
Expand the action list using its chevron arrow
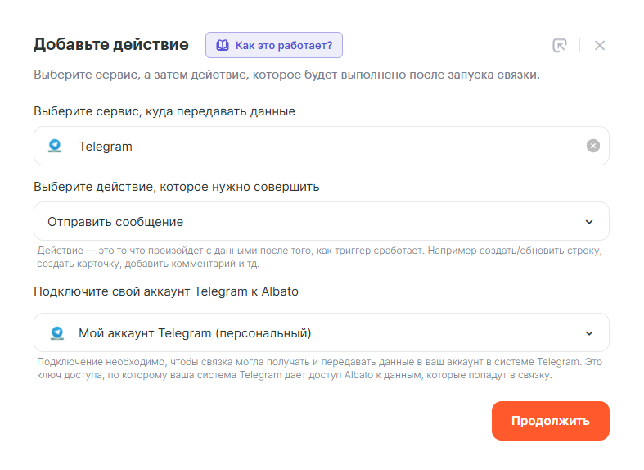589,222
